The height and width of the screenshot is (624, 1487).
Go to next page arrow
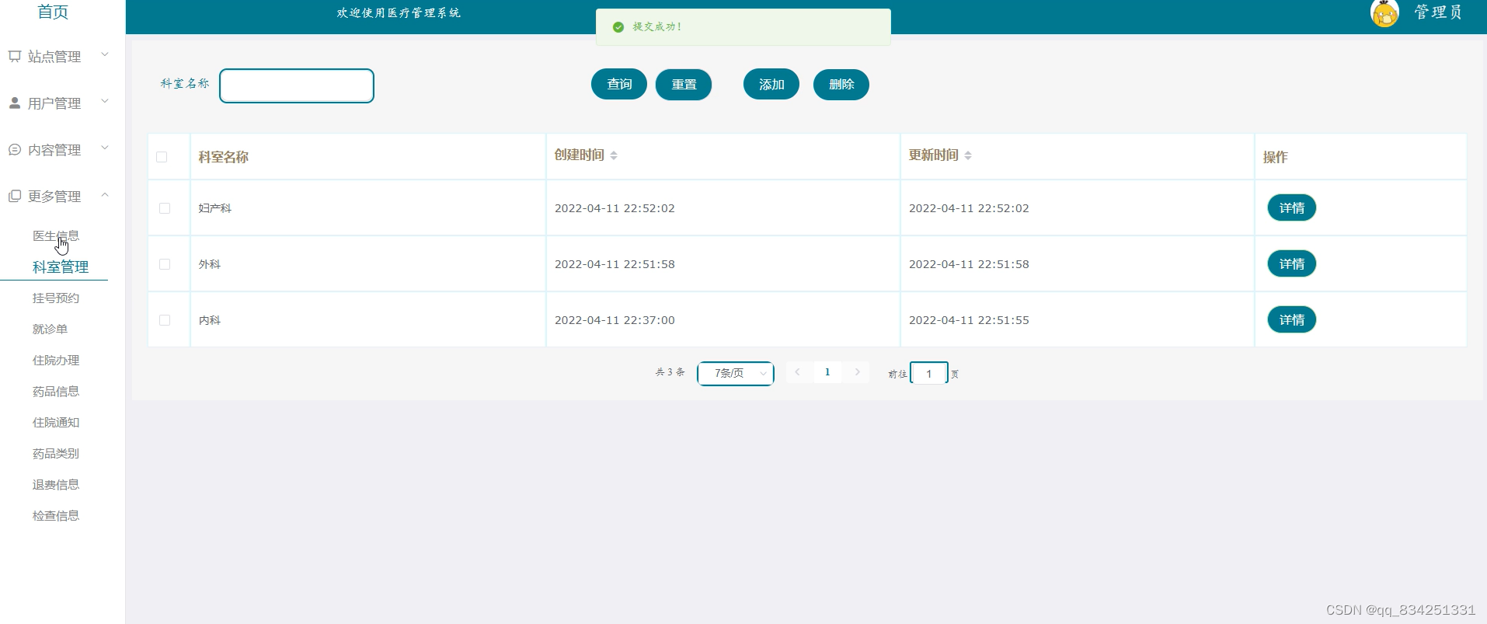858,372
